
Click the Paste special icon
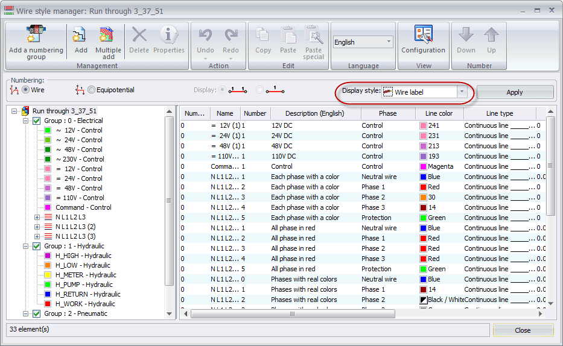[x=313, y=35]
